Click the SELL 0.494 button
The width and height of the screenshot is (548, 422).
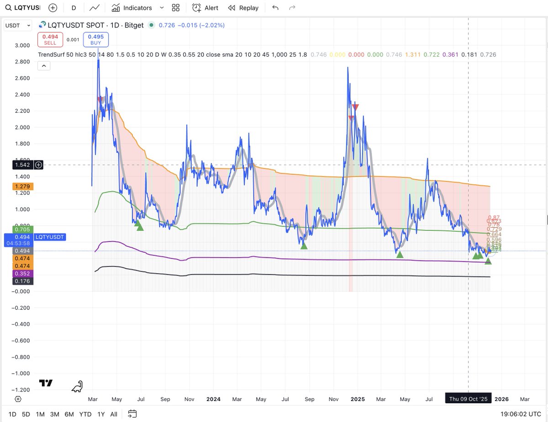pos(50,39)
